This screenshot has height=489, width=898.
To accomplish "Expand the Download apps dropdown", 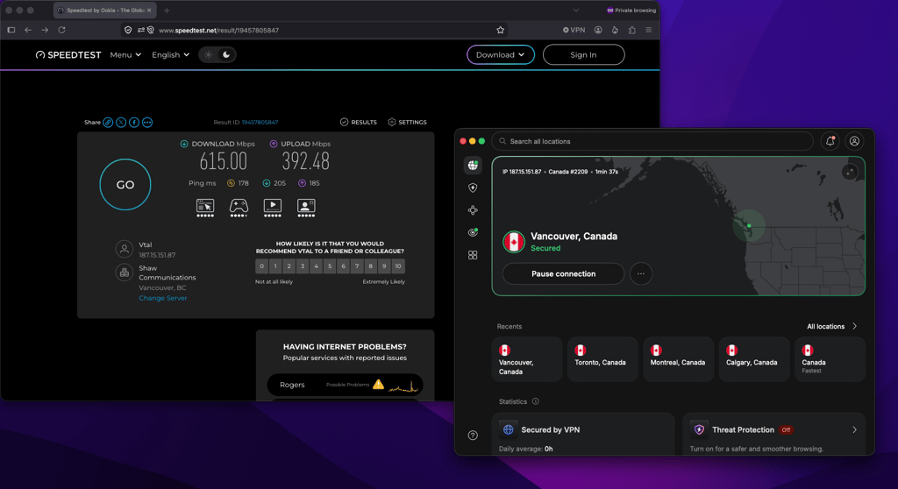I will 501,54.
